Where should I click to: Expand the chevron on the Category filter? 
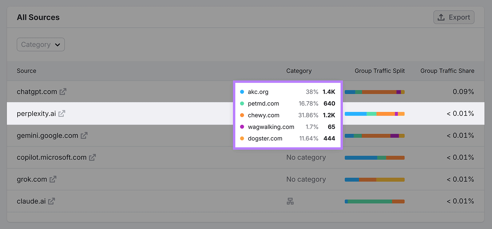click(x=57, y=45)
